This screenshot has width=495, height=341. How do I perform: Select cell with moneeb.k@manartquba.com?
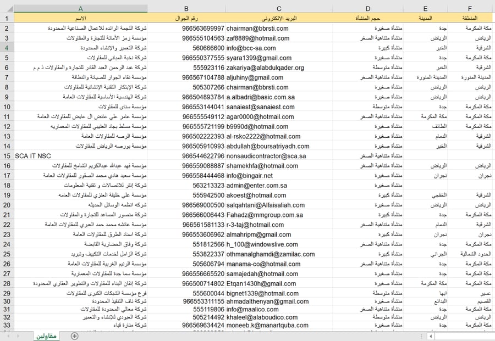pos(279,325)
